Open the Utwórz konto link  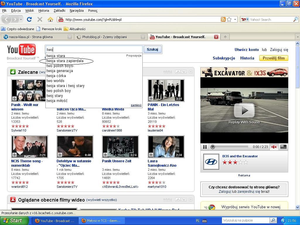point(247,50)
